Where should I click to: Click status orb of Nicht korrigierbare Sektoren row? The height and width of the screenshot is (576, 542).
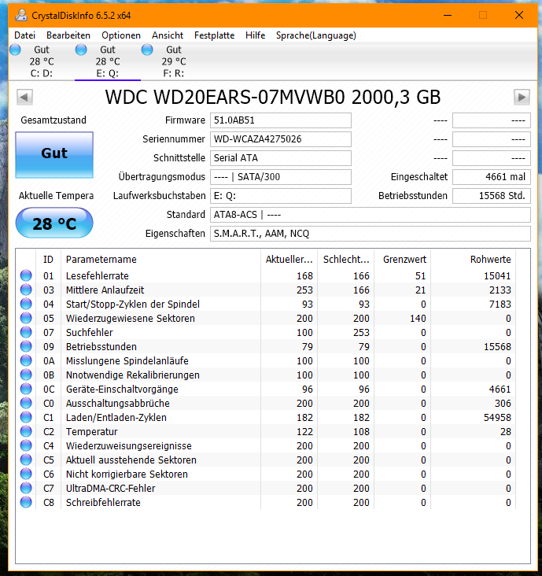click(x=26, y=474)
